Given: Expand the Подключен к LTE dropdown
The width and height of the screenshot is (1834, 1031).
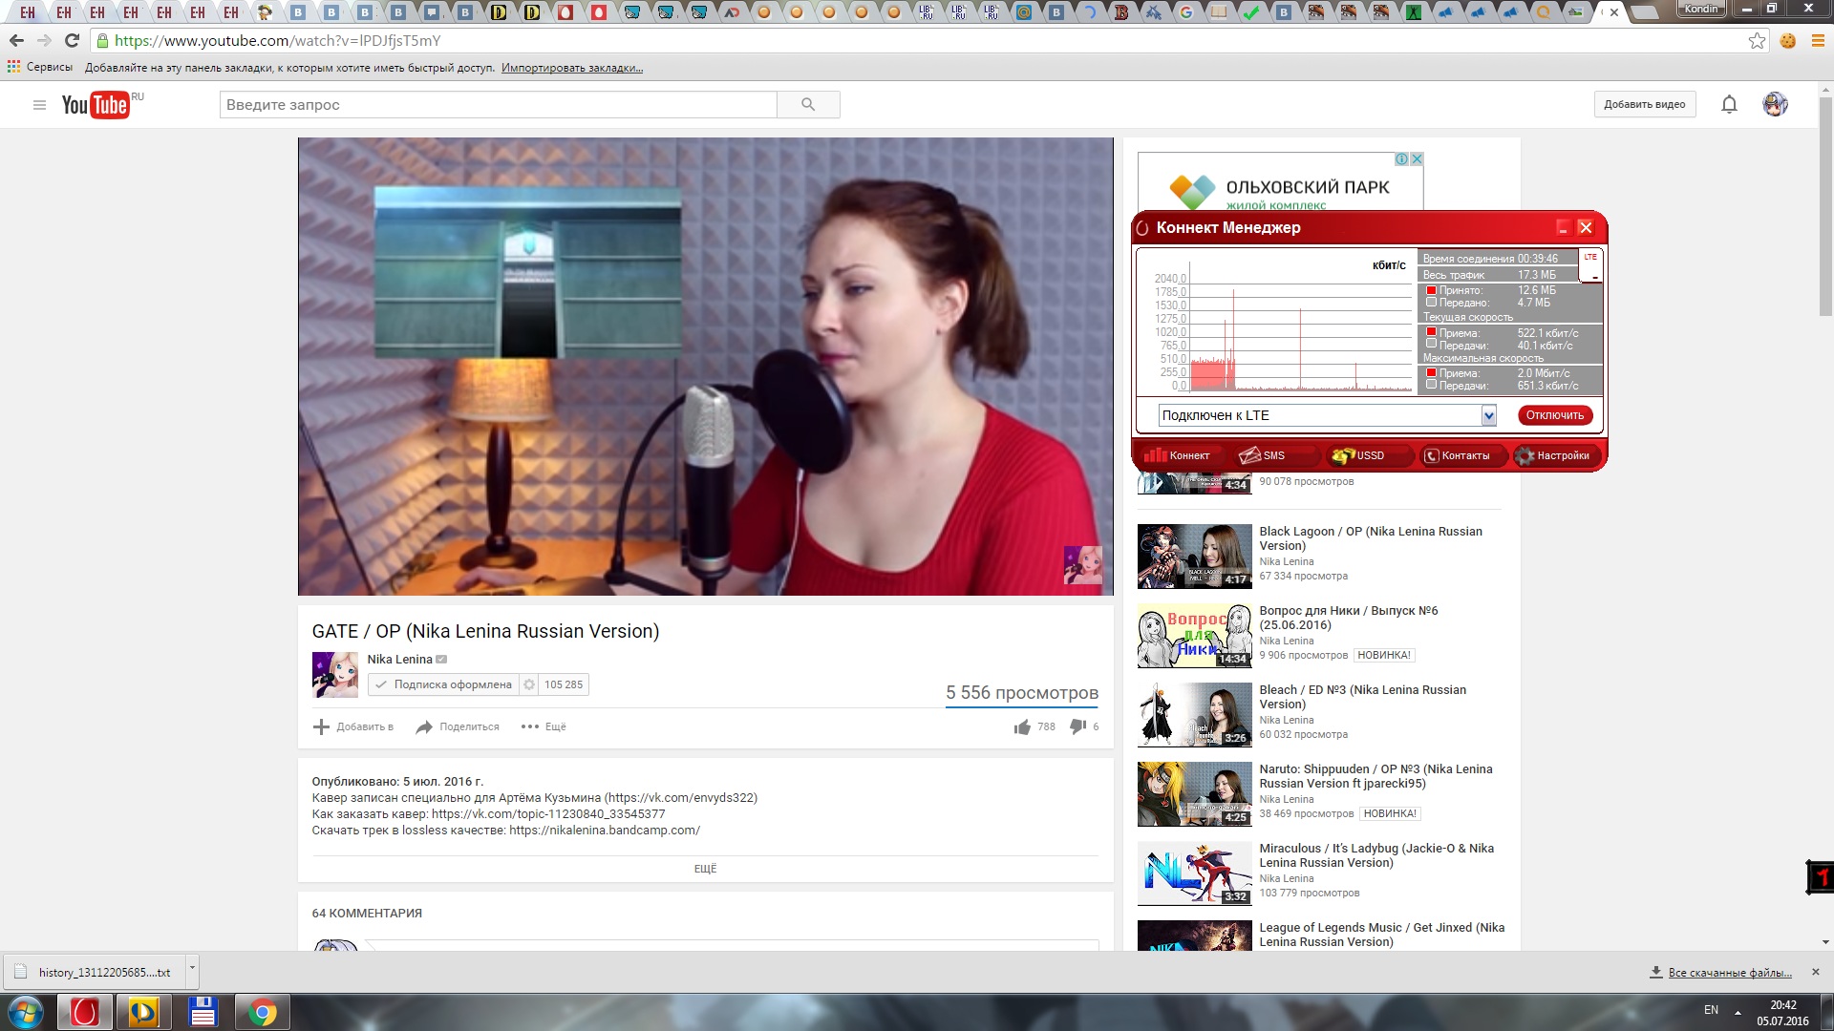Looking at the screenshot, I should pyautogui.click(x=1488, y=415).
